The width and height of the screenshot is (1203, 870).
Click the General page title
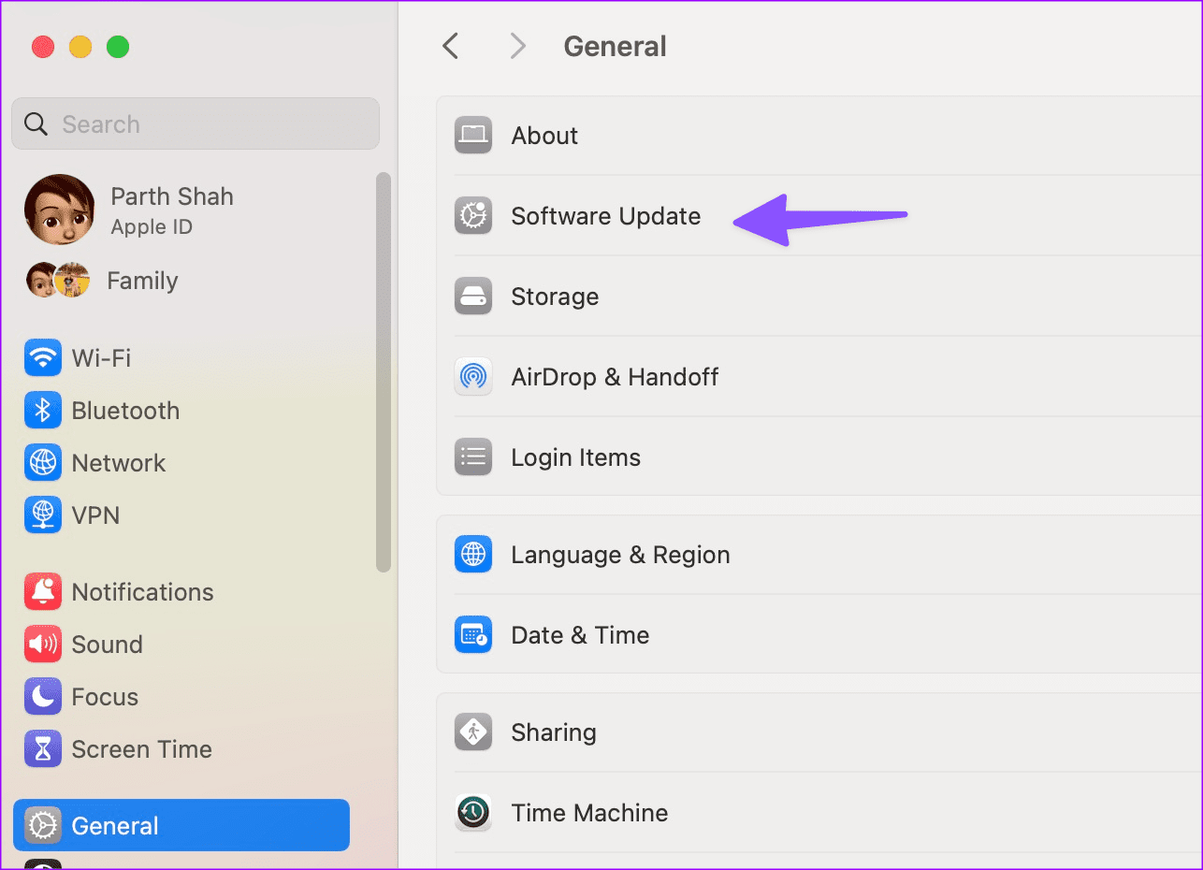click(615, 46)
